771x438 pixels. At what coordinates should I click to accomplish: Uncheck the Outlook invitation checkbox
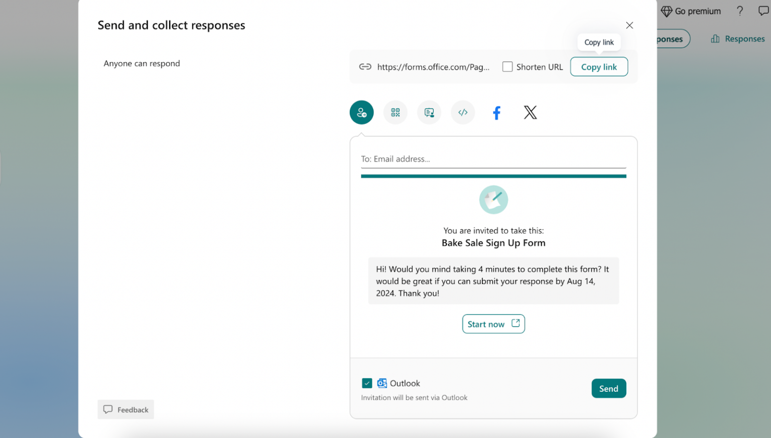coord(367,383)
